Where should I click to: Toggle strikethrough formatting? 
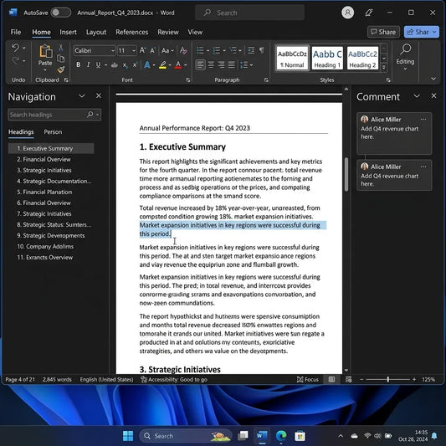click(x=115, y=65)
